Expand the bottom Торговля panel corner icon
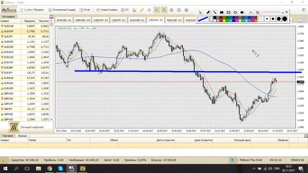The width and height of the screenshot is (308, 173). coord(306,136)
